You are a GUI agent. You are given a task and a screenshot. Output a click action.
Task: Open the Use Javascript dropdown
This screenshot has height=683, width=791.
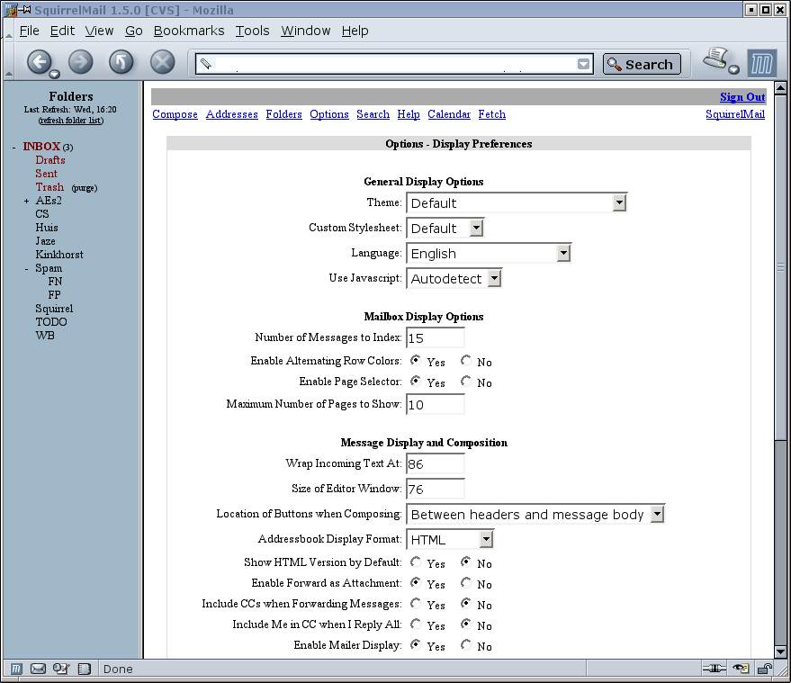point(454,278)
